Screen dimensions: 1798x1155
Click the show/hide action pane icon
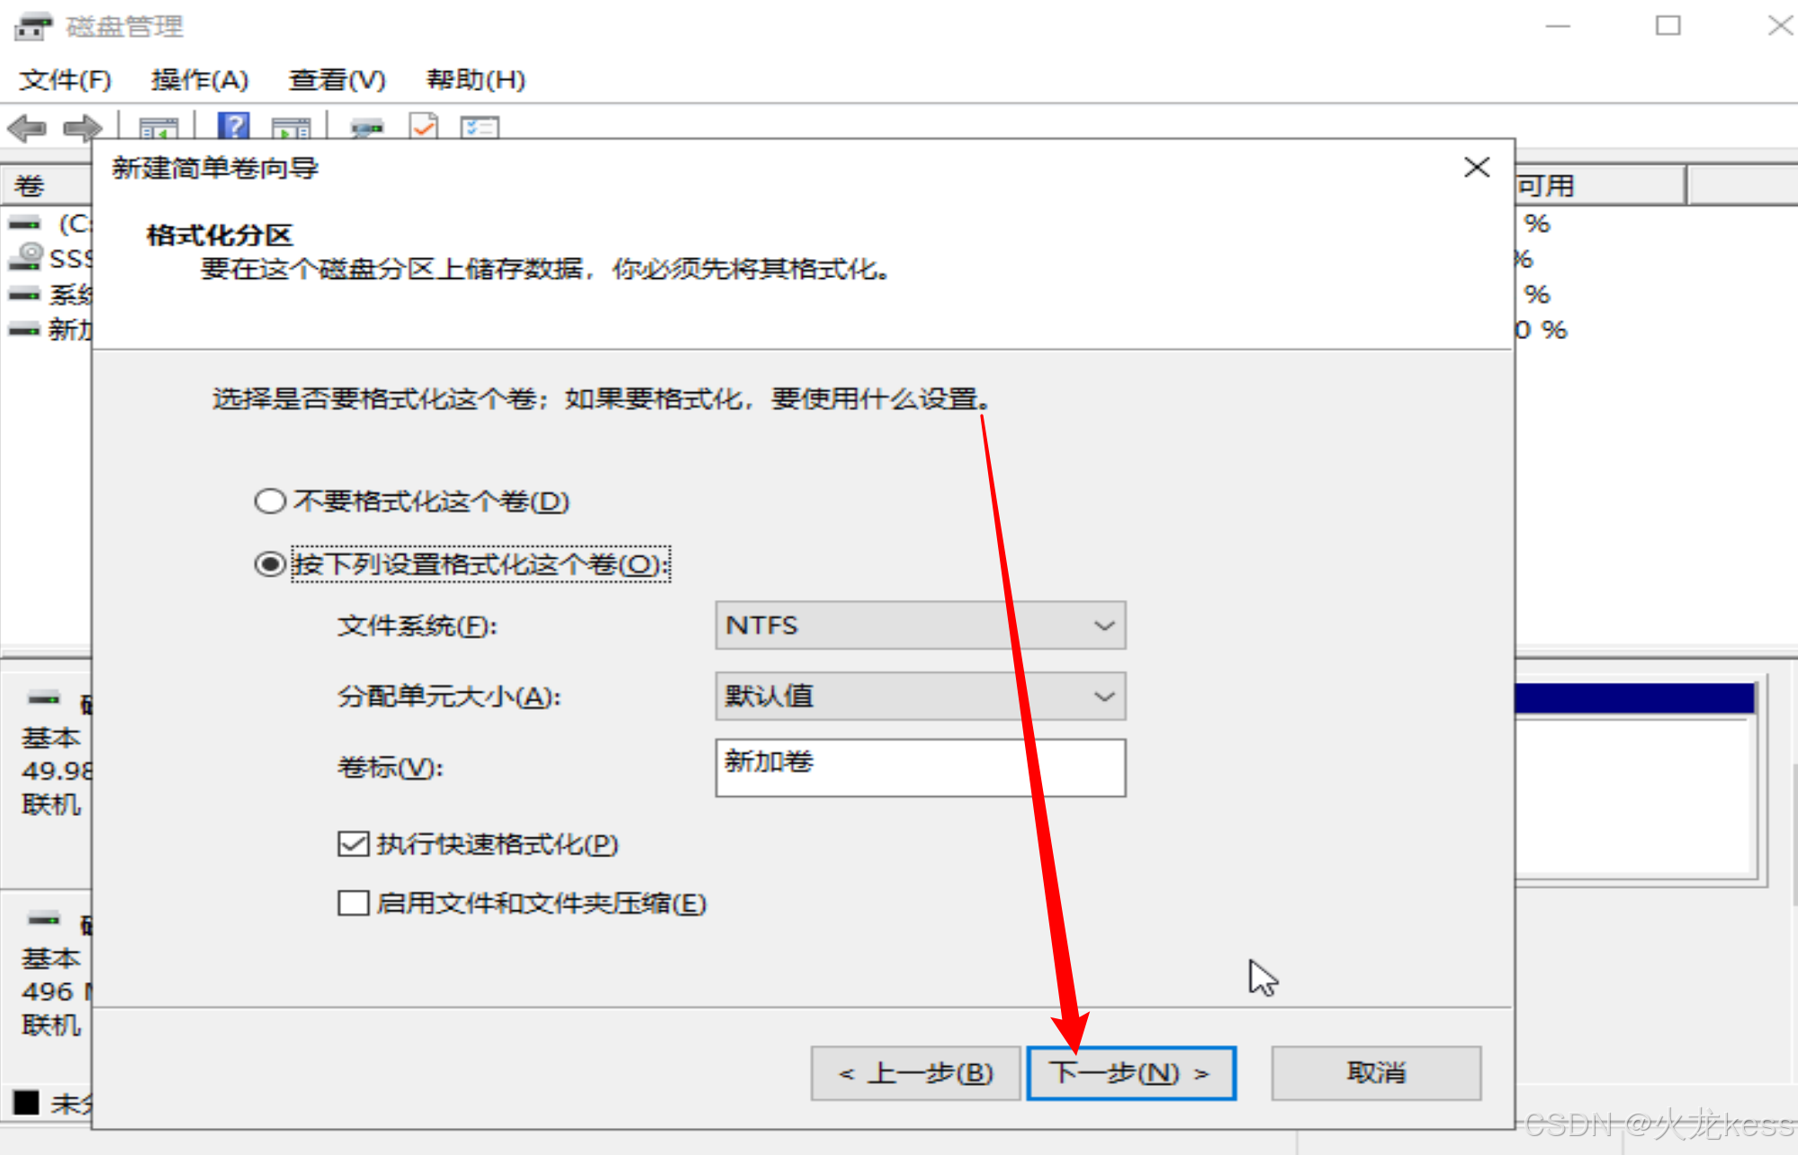click(291, 128)
